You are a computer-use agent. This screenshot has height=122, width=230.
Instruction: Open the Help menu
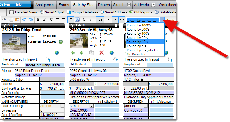18,4
